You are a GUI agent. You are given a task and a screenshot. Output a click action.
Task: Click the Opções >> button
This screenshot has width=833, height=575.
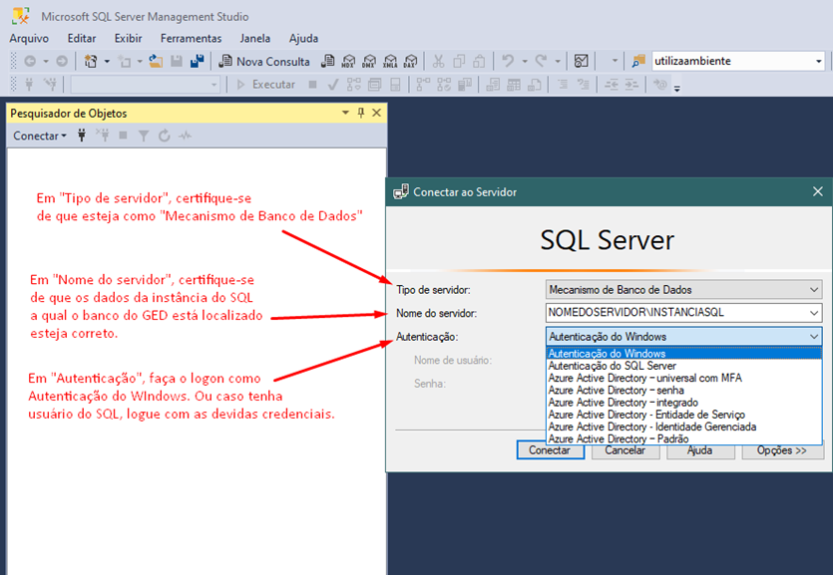[782, 451]
